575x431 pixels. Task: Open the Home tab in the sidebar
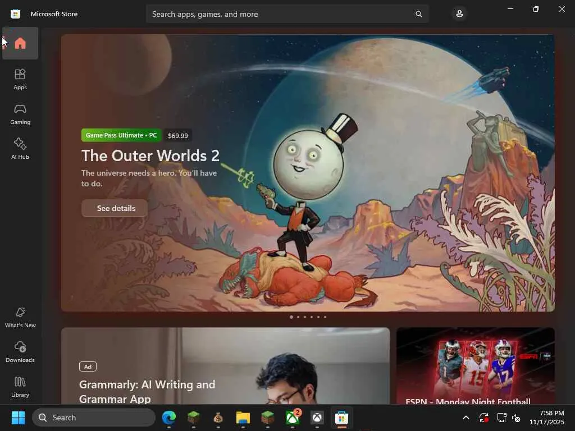tap(20, 43)
